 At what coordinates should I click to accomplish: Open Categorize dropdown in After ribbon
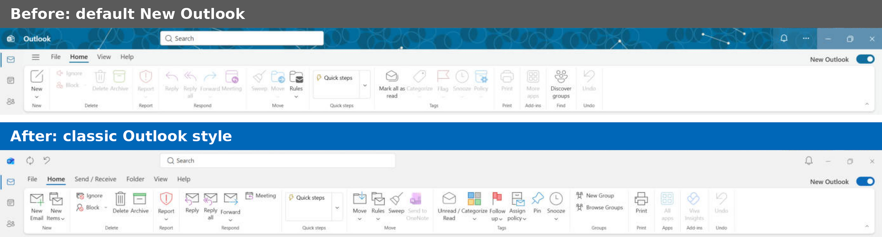click(474, 219)
